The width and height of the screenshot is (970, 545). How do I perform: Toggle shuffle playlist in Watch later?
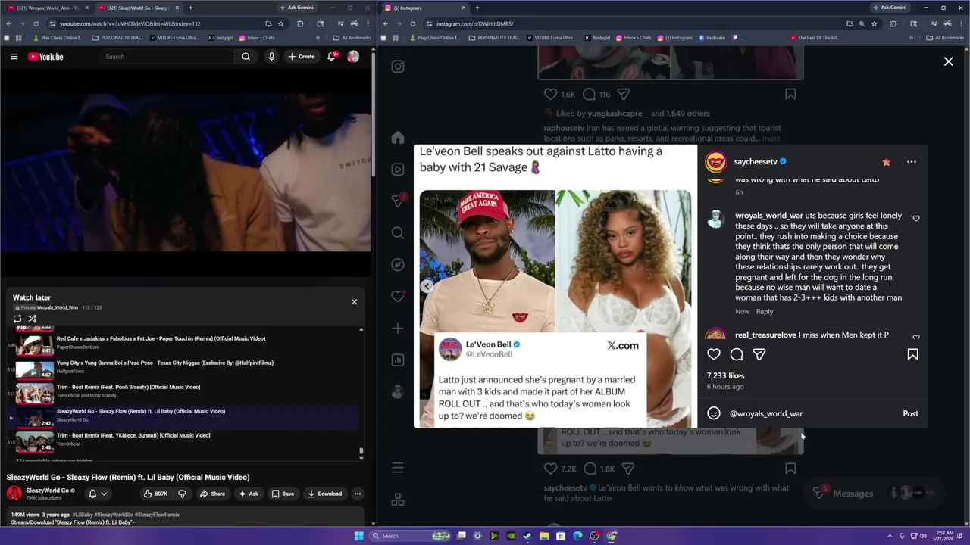click(x=32, y=319)
